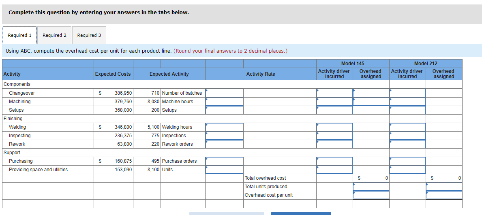This screenshot has height=215, width=482.
Task: Select the Required 1 tab
Action: [20, 35]
